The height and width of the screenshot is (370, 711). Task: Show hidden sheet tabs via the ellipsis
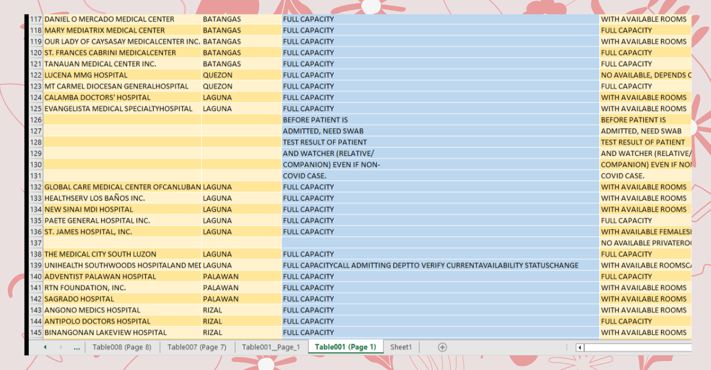76,348
